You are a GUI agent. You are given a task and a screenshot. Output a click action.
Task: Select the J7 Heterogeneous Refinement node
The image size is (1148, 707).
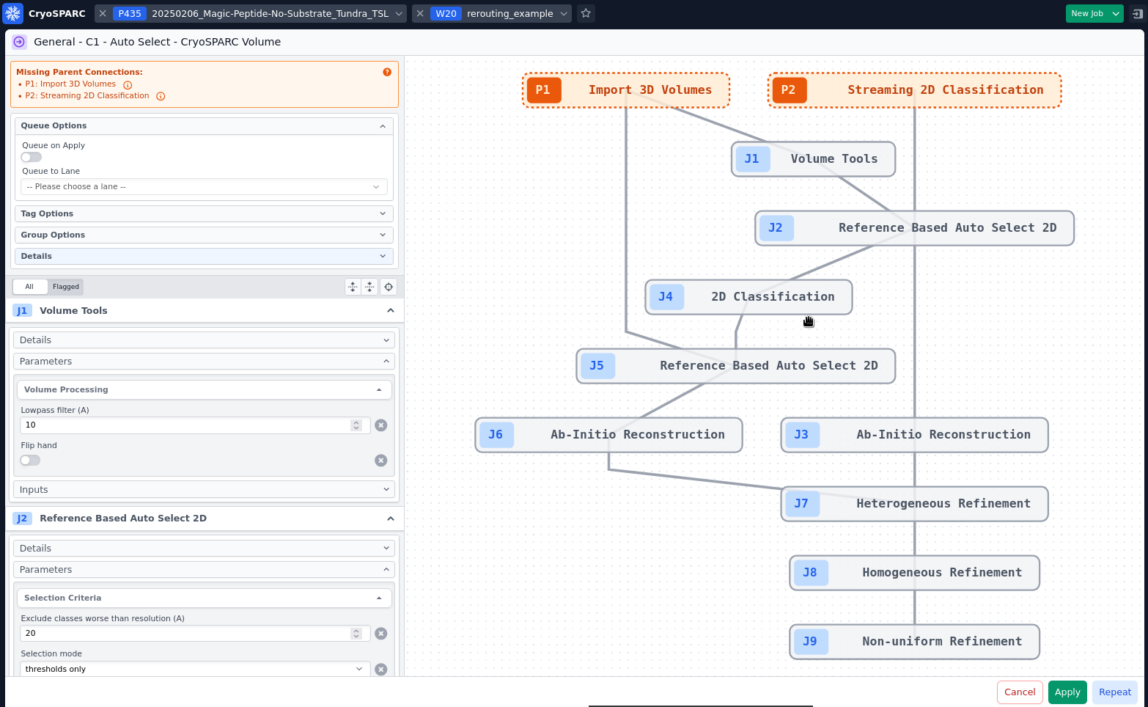tap(915, 504)
